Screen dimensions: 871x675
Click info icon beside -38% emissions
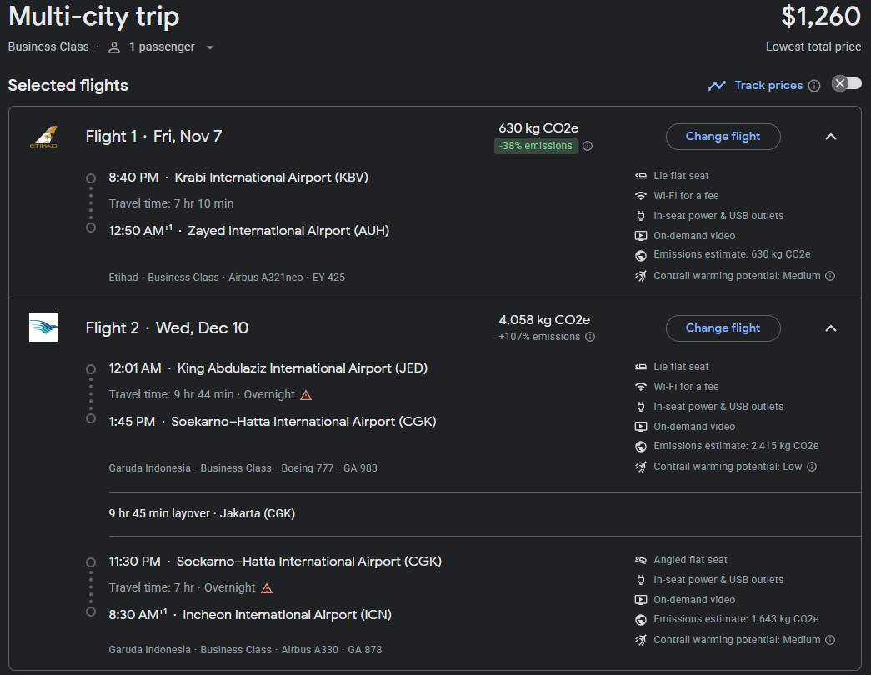[588, 146]
